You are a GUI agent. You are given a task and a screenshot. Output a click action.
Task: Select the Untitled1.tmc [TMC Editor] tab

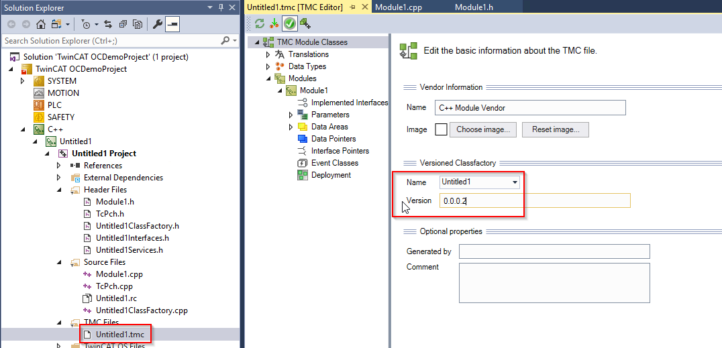pyautogui.click(x=295, y=7)
